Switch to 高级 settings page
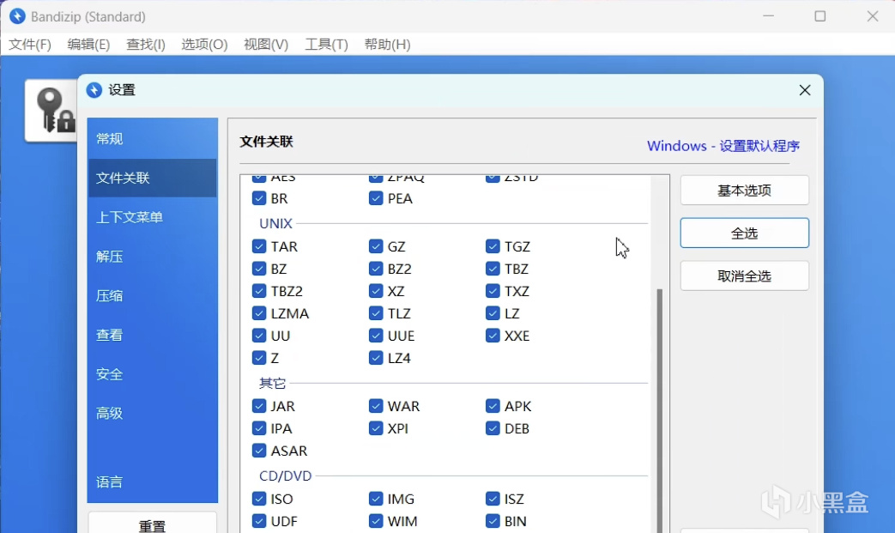The height and width of the screenshot is (533, 895). pos(153,413)
